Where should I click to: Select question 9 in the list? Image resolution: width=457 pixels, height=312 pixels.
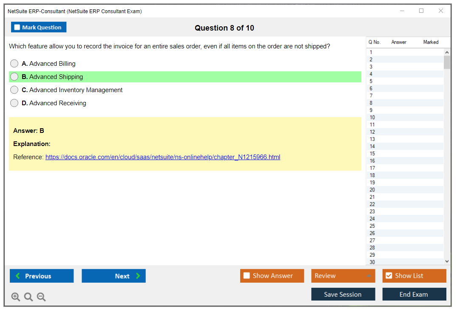click(405, 110)
